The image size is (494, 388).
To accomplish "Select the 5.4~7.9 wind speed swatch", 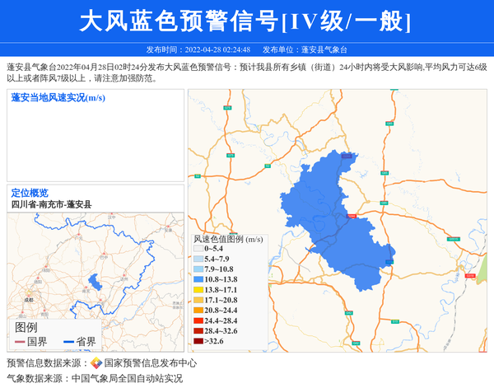I will click(198, 259).
